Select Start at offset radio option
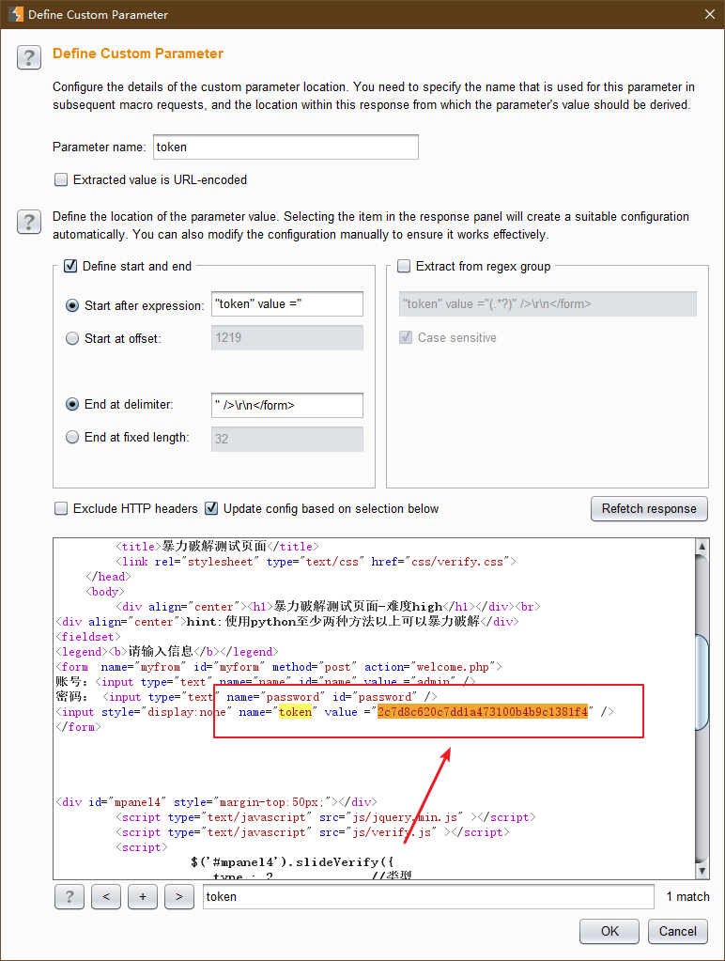Image resolution: width=725 pixels, height=961 pixels. coord(72,338)
